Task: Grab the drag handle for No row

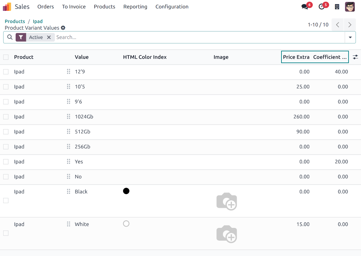Action: point(68,177)
